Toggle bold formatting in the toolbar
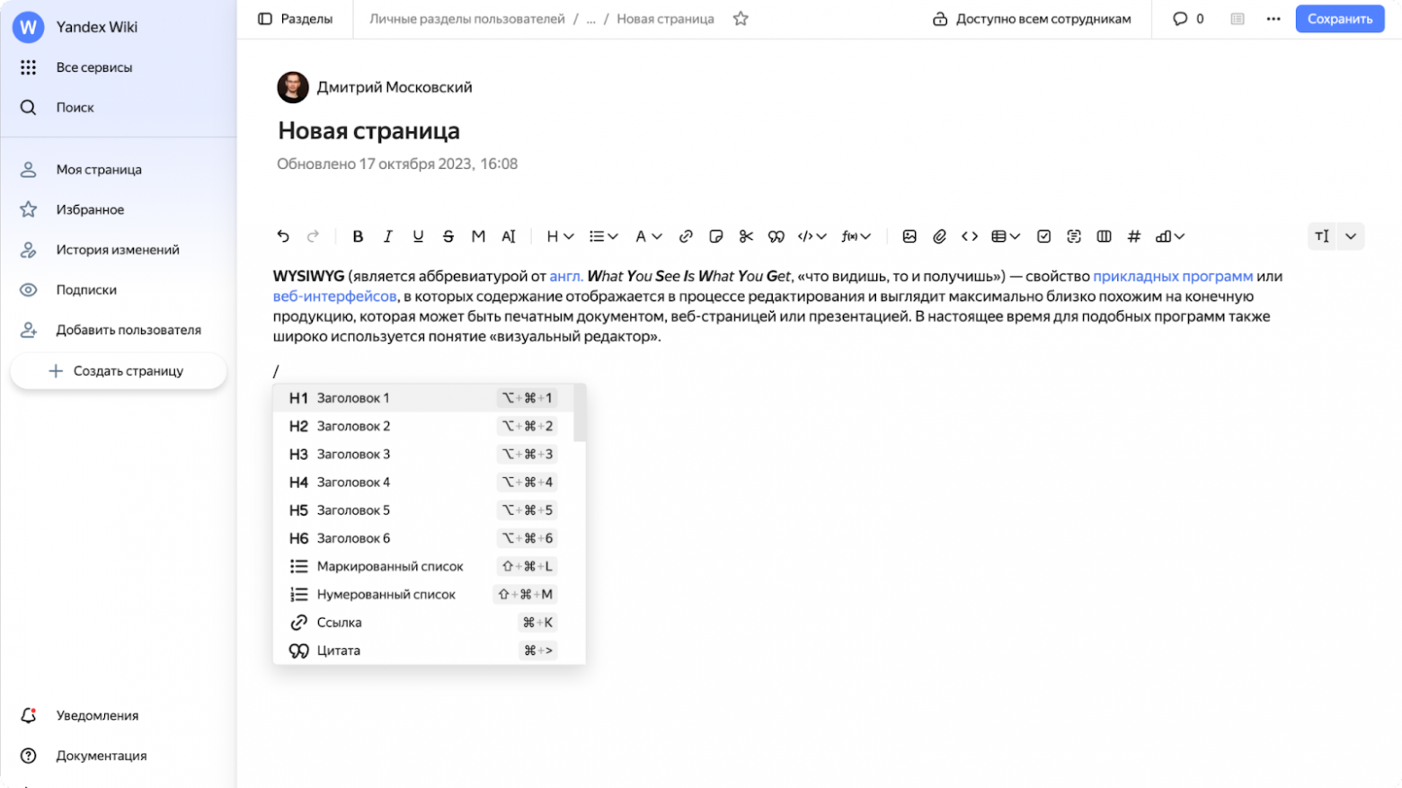This screenshot has height=788, width=1402. (x=358, y=236)
